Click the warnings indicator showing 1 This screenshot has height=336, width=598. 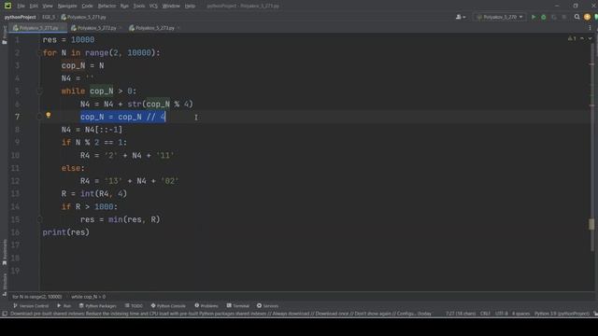pos(572,38)
